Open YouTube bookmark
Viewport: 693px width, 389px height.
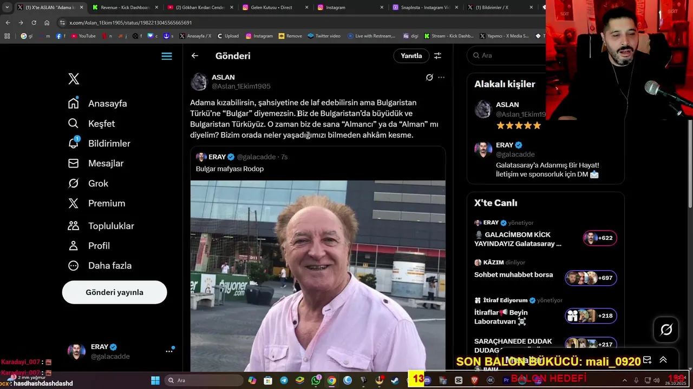pyautogui.click(x=83, y=36)
